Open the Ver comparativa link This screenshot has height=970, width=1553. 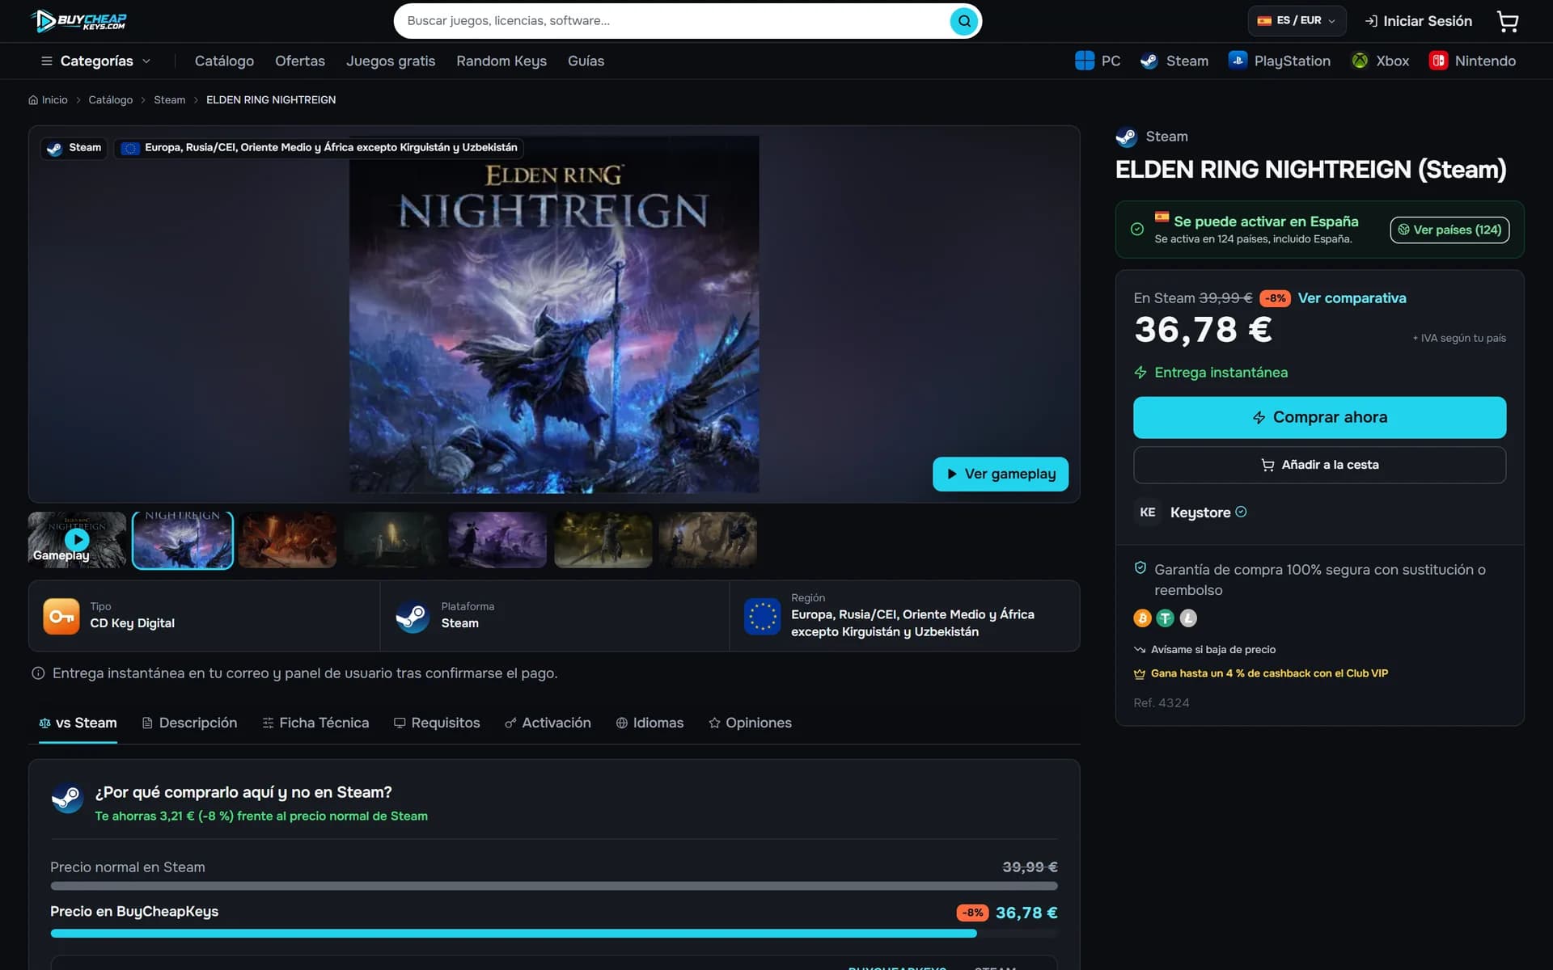(x=1352, y=298)
